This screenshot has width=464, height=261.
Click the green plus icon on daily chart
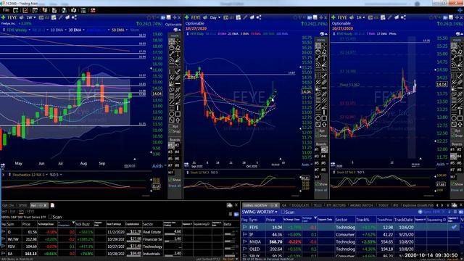tap(187, 17)
